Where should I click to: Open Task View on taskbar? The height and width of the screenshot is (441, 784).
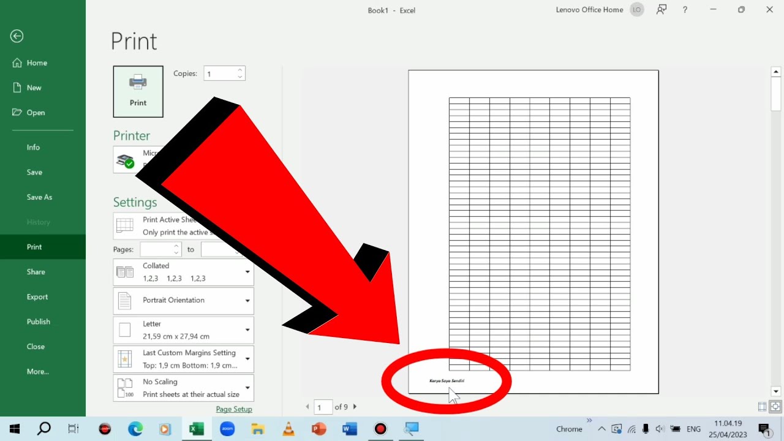click(73, 429)
